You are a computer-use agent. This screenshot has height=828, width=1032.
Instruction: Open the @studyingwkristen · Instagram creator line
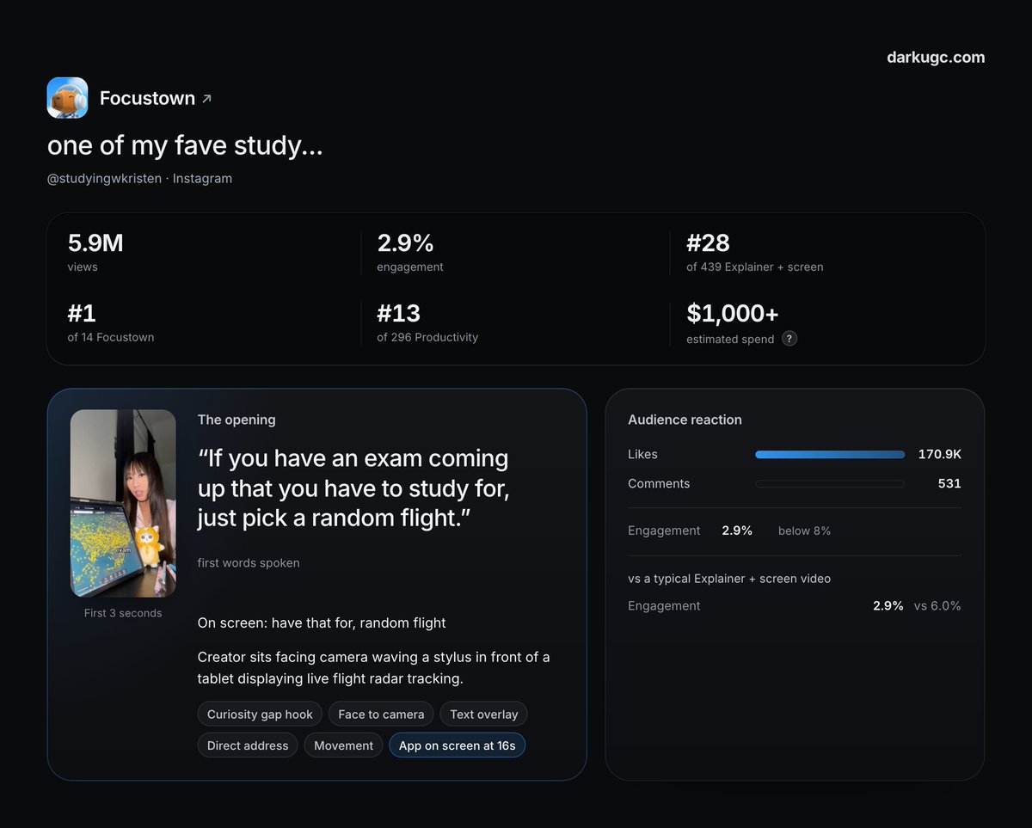point(139,179)
